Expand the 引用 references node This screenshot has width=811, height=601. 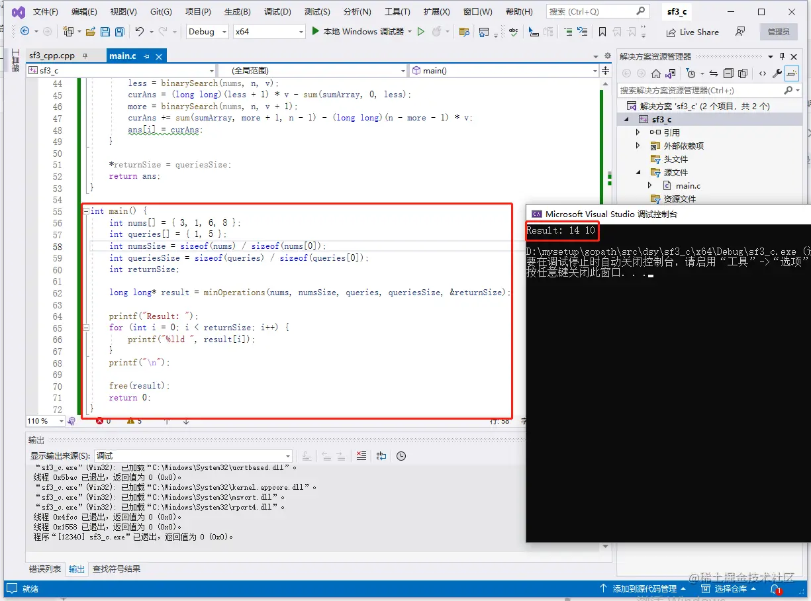(x=638, y=132)
